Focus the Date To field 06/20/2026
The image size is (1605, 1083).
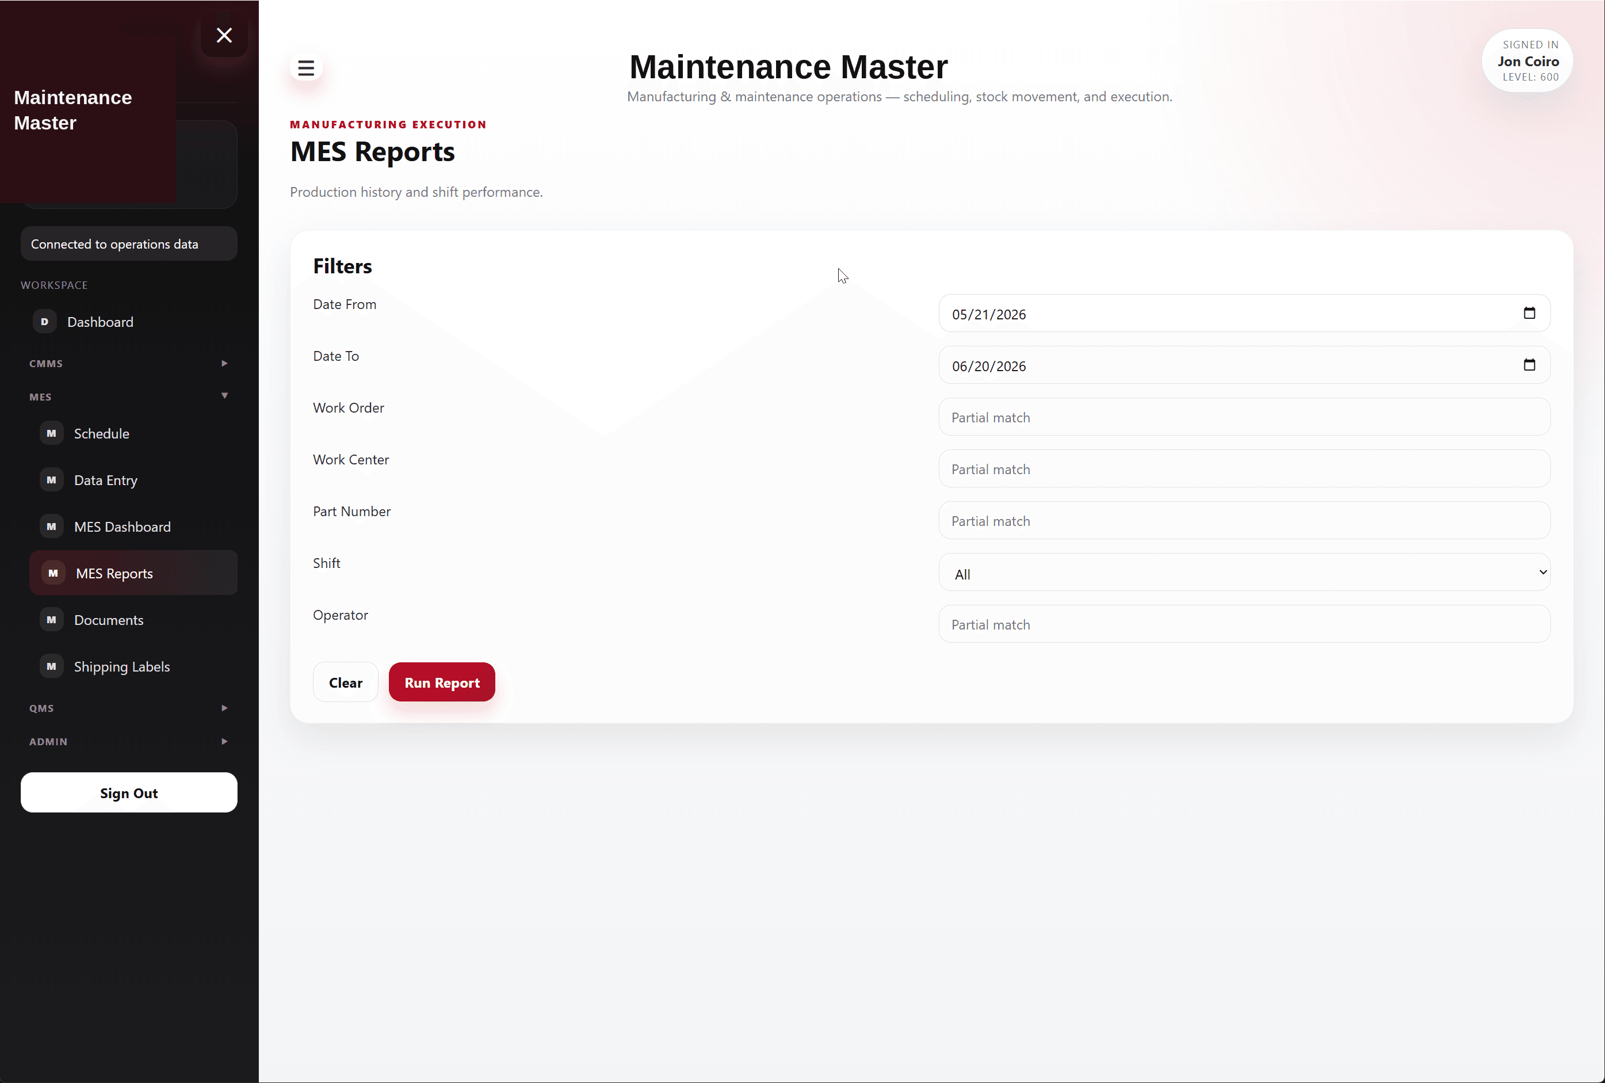tap(1244, 365)
